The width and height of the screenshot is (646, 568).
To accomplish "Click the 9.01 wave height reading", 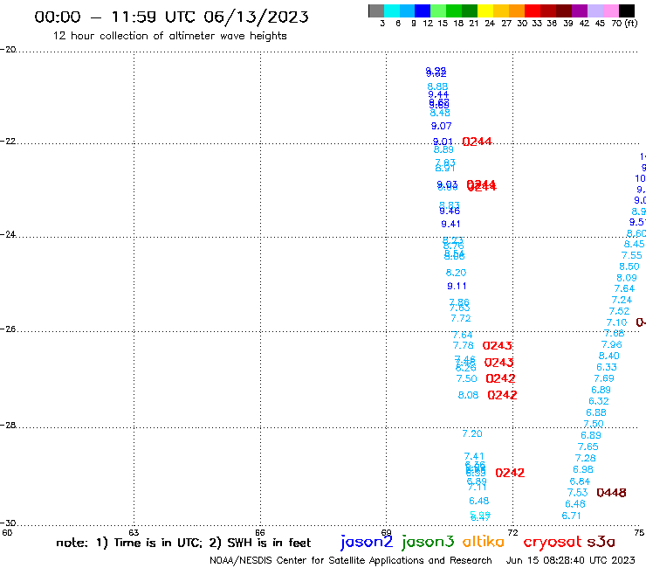I will [x=443, y=142].
